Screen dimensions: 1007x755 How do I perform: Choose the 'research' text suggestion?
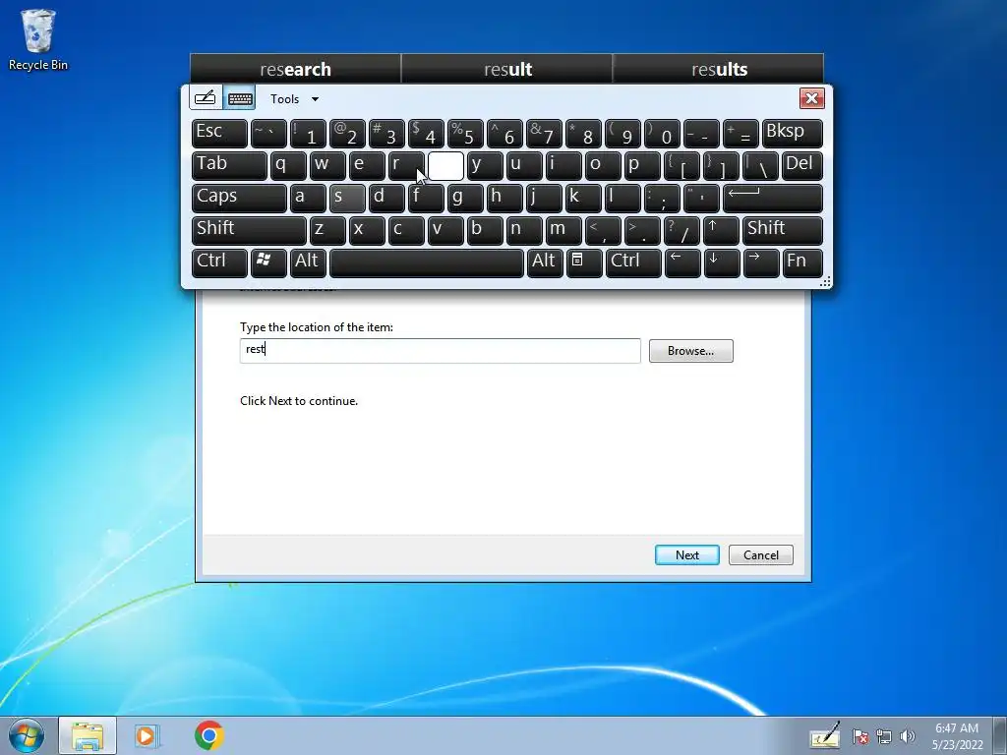tap(295, 69)
